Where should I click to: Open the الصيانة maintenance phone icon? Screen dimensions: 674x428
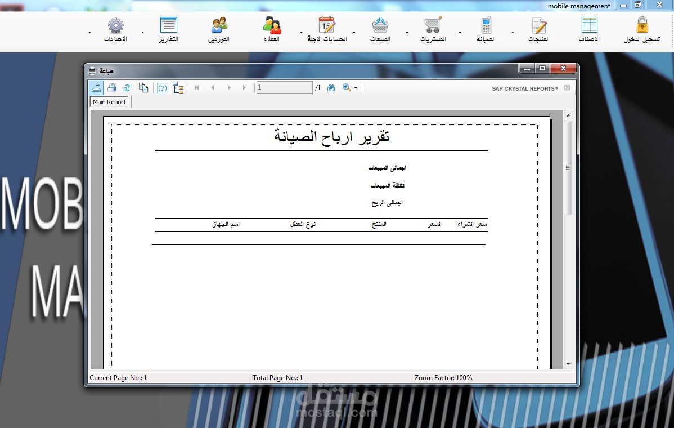point(486,25)
